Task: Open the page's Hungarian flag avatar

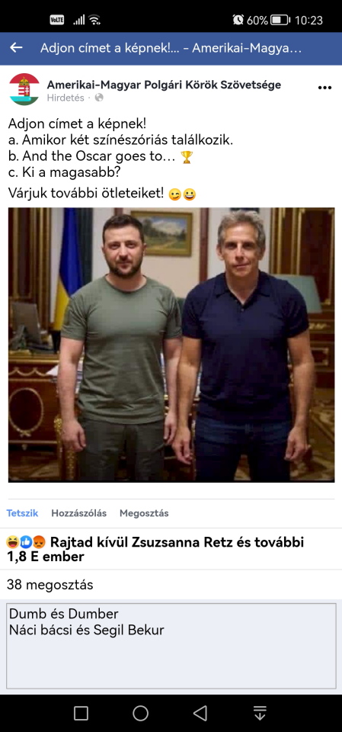Action: point(24,89)
